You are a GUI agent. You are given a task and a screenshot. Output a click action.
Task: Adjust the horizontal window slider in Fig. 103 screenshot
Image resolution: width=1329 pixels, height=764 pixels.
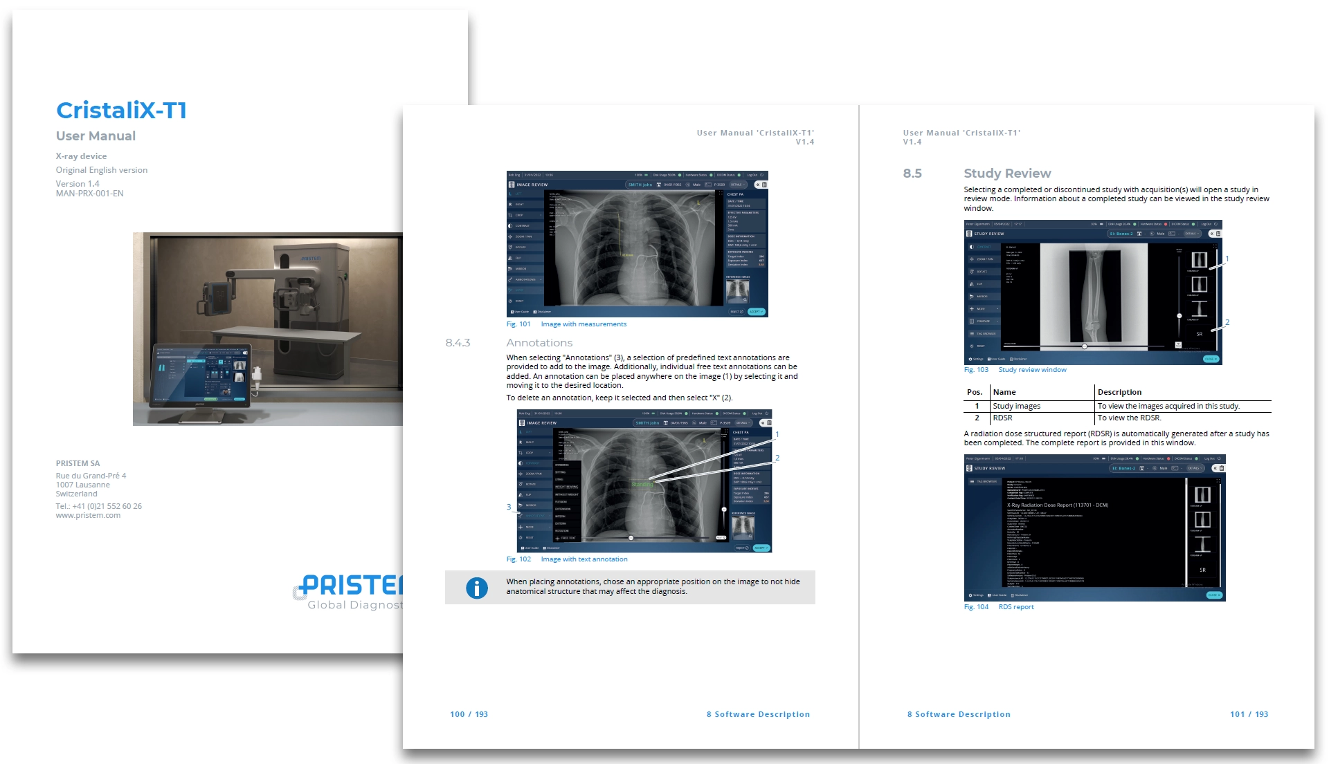tap(1084, 346)
